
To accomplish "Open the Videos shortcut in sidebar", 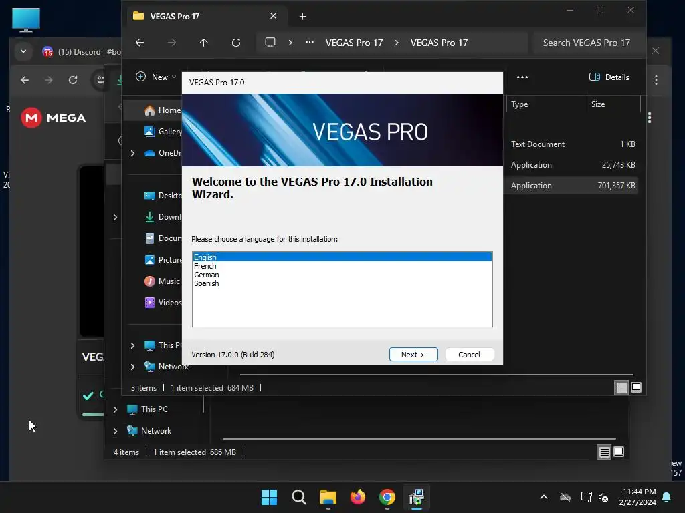I will point(163,303).
